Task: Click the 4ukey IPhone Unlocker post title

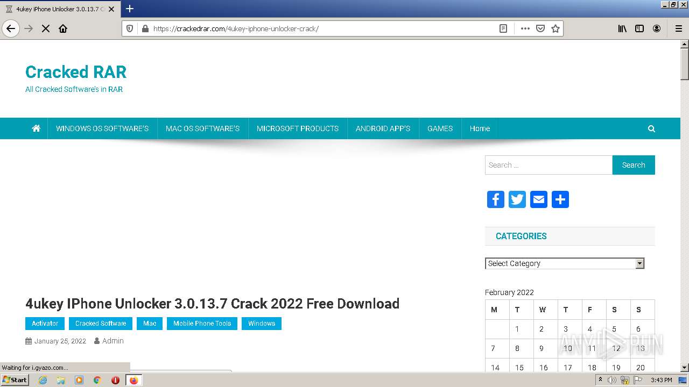Action: coord(212,304)
